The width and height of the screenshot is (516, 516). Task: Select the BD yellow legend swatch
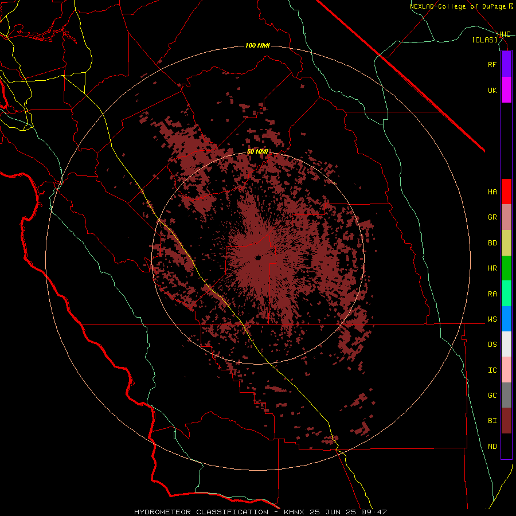(506, 243)
